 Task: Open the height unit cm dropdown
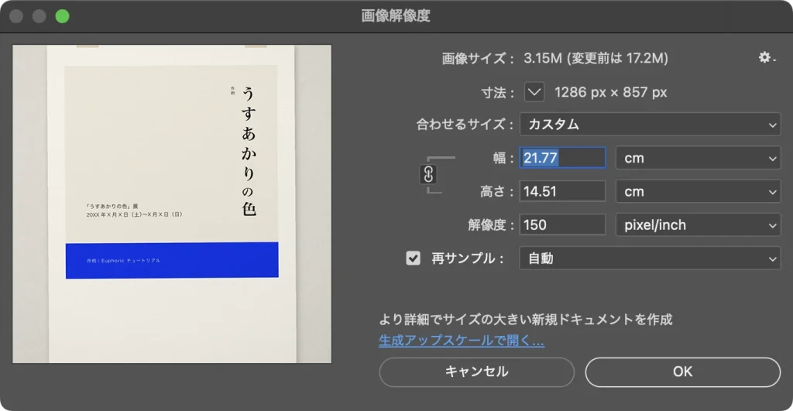pyautogui.click(x=698, y=192)
